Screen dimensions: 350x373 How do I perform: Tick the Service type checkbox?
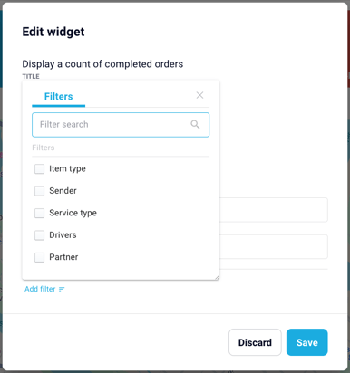click(39, 213)
